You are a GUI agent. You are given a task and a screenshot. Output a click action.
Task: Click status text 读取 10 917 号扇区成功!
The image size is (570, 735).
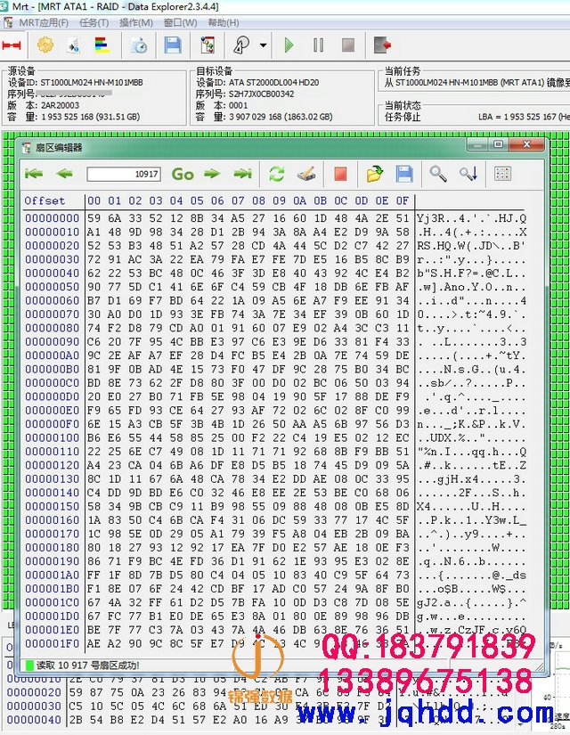87,666
